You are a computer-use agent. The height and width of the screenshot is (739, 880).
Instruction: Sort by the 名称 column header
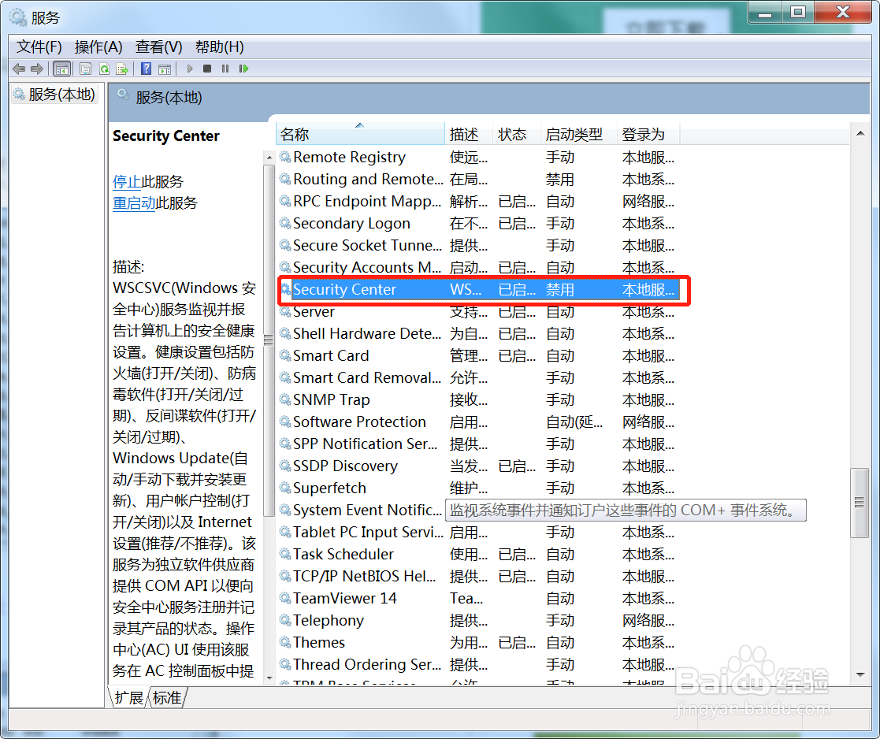coord(360,134)
